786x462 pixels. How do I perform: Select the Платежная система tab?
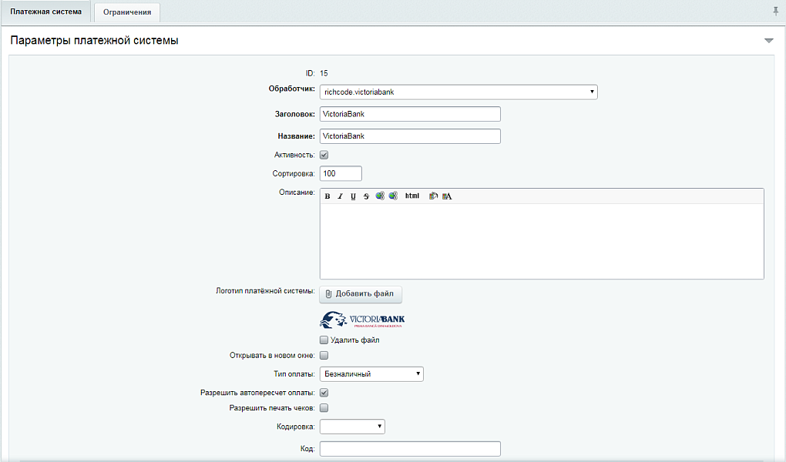coord(45,12)
